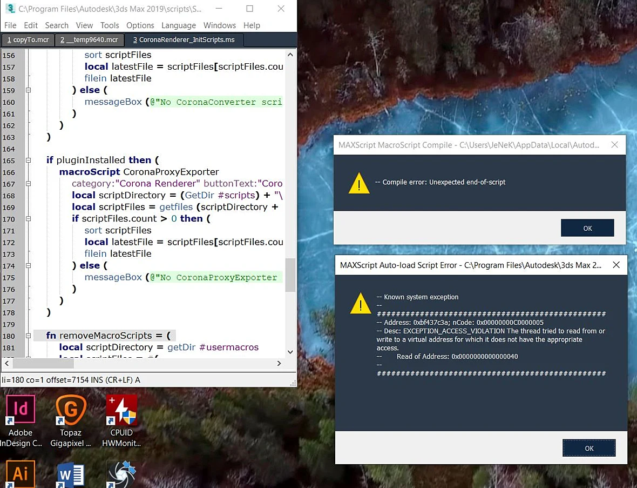The width and height of the screenshot is (637, 488).
Task: Open the Search menu
Action: 57,25
